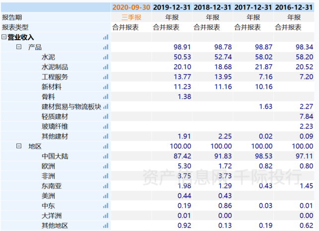
Task: Show the trend chart for 新材料
Action: point(105,87)
